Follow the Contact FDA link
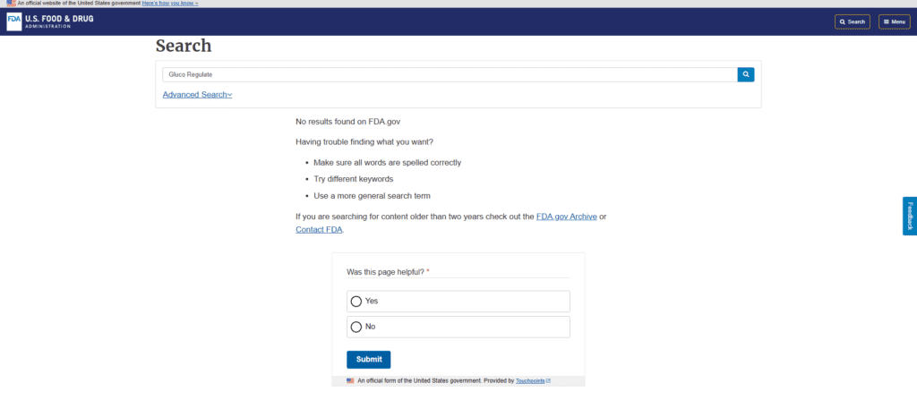 tap(320, 230)
